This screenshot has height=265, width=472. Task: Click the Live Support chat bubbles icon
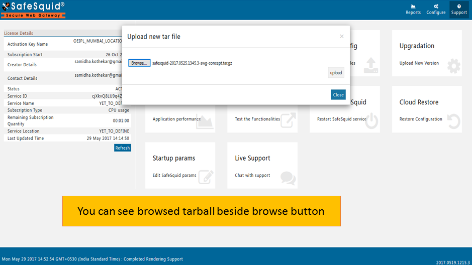click(288, 178)
